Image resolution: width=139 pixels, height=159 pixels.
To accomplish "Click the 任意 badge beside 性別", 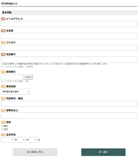I will click(3, 122).
